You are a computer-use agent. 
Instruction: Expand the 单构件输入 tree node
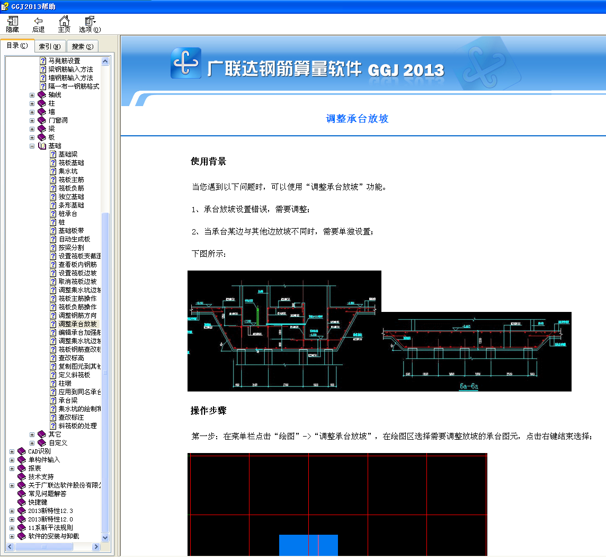pos(12,460)
